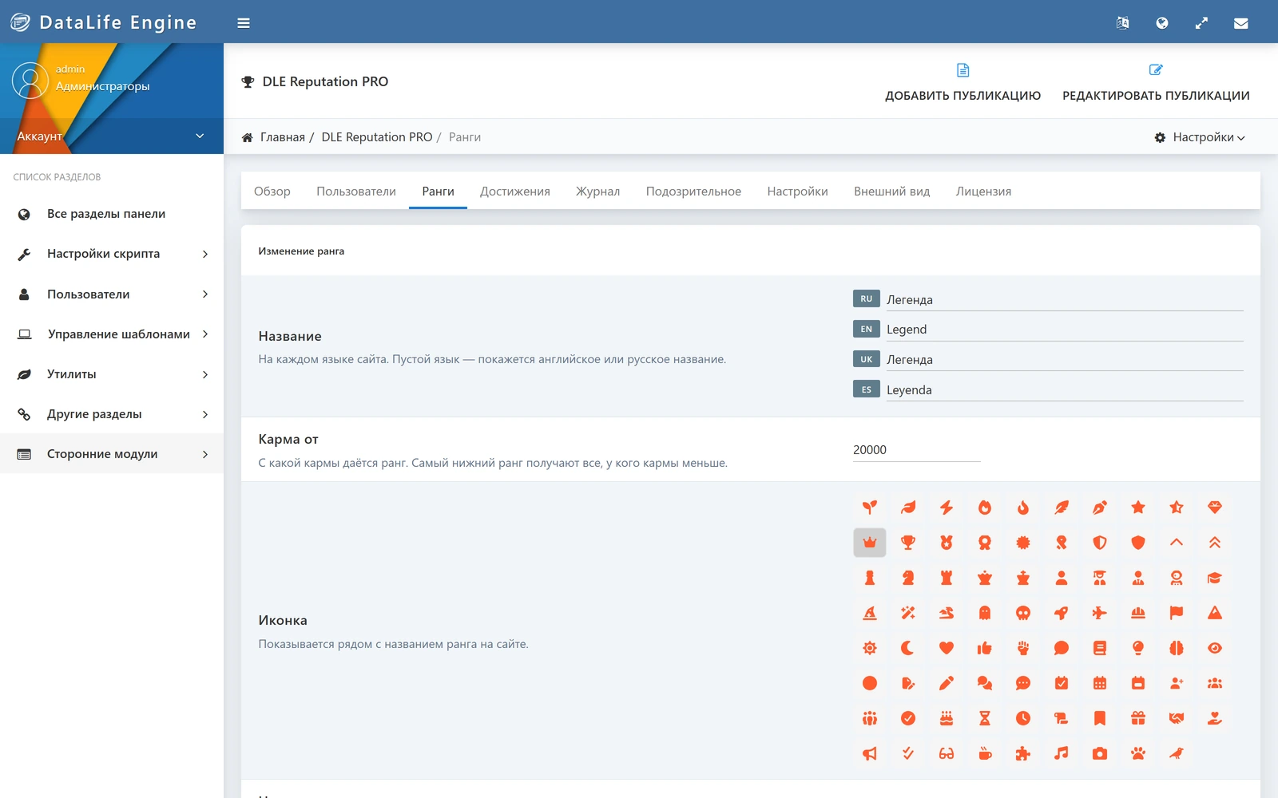
Task: Click РЕДАКТИРОВАТЬ ПУБЛИКАЦИИ button
Action: pyautogui.click(x=1156, y=82)
